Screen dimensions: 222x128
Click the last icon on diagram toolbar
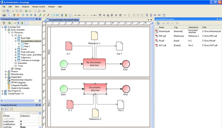tap(164, 15)
